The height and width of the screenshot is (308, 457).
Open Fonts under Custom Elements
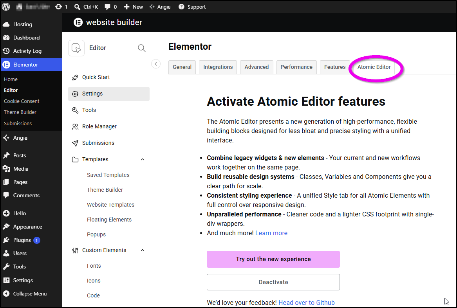[94, 266]
